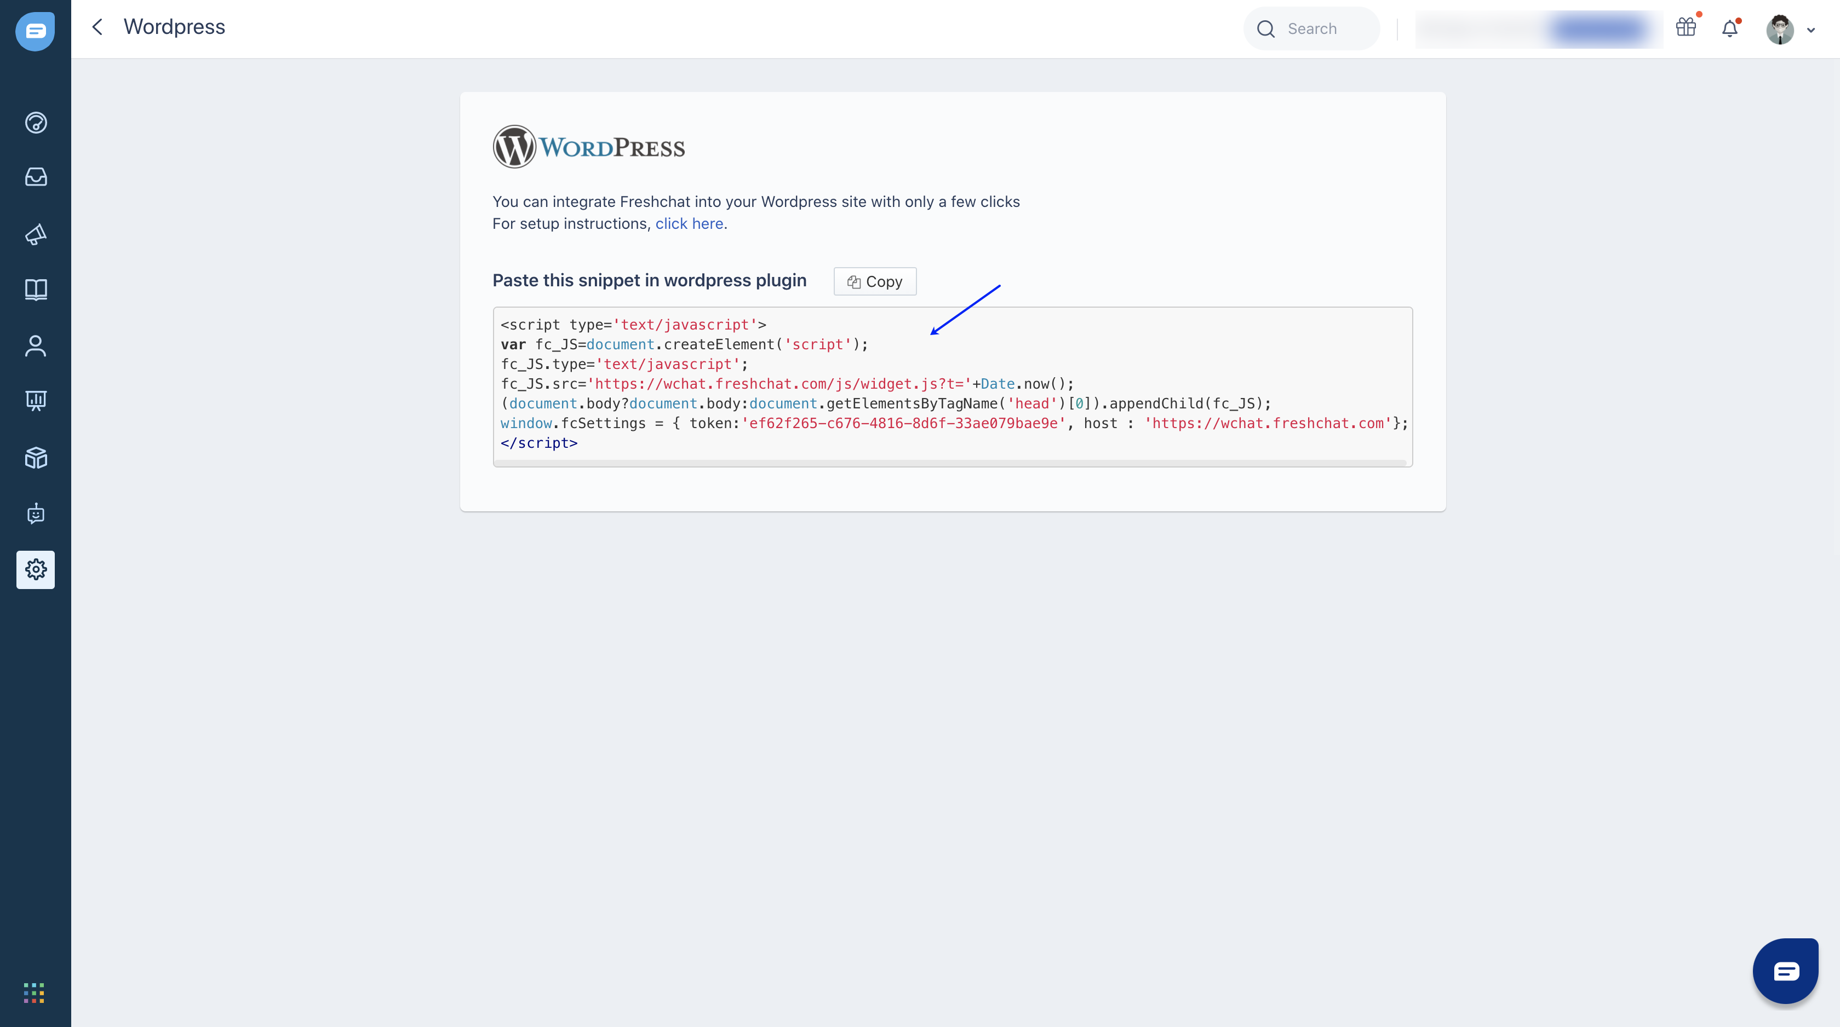Click the horizontal scrollbar under the code snippet
The width and height of the screenshot is (1840, 1027).
tap(950, 463)
